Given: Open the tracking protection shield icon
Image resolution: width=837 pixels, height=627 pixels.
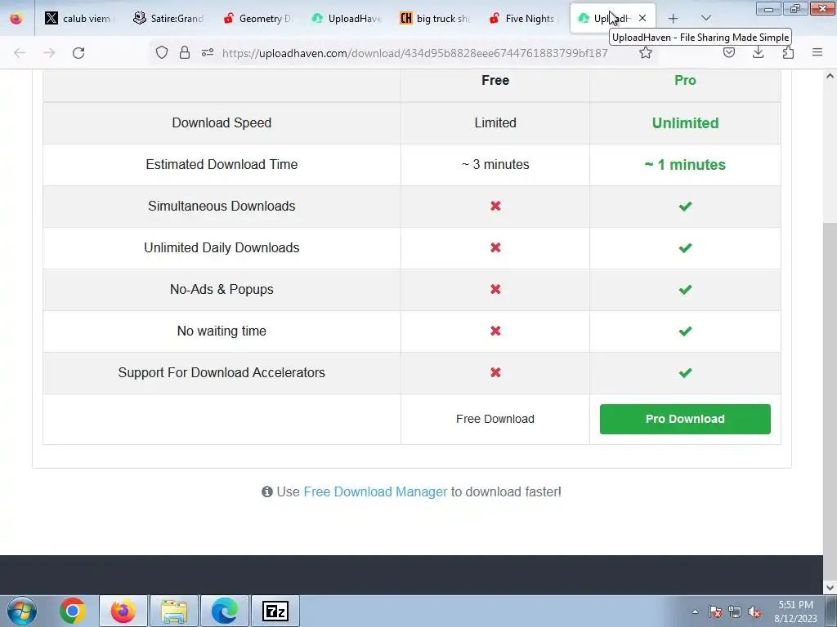Looking at the screenshot, I should click(162, 52).
